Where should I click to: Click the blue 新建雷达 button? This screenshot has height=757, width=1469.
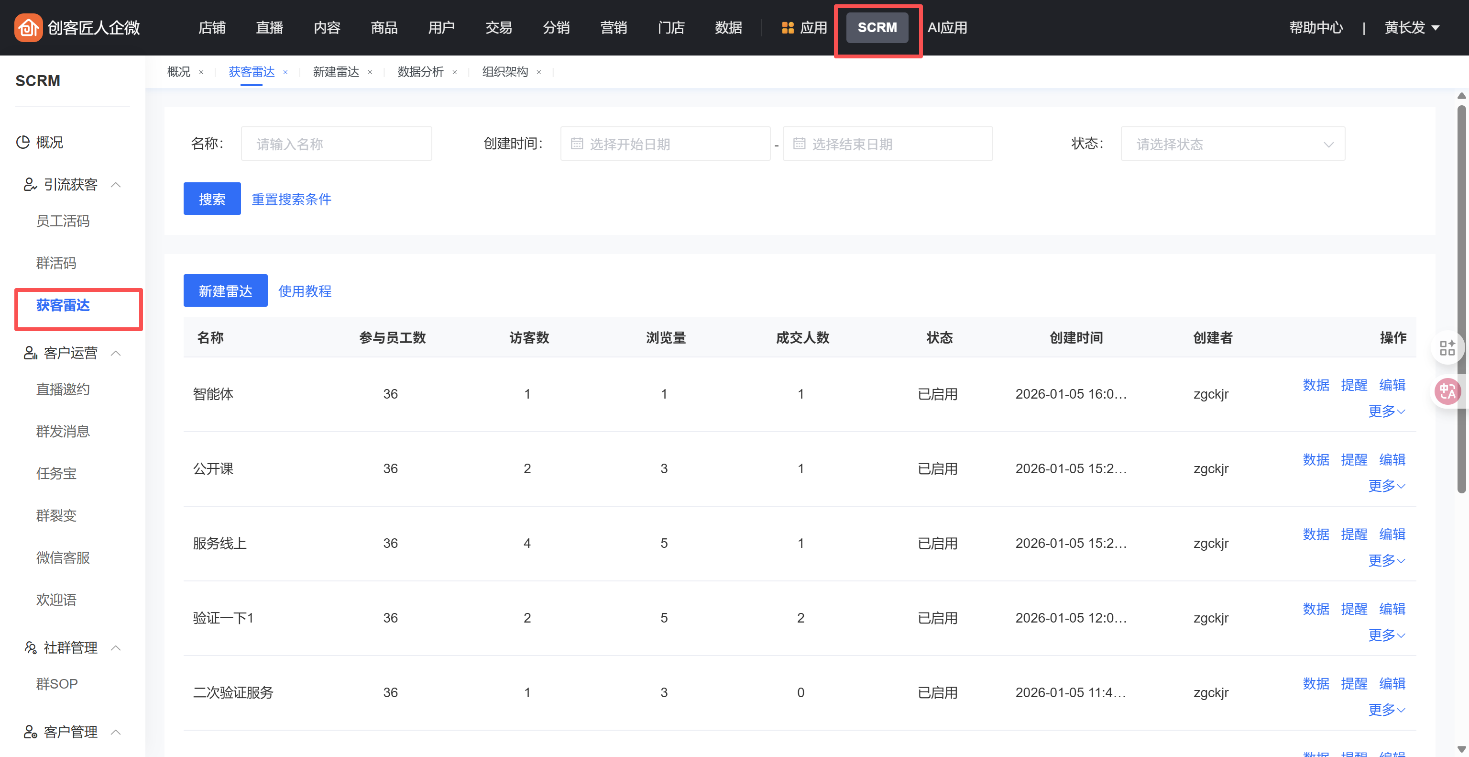[x=225, y=291]
